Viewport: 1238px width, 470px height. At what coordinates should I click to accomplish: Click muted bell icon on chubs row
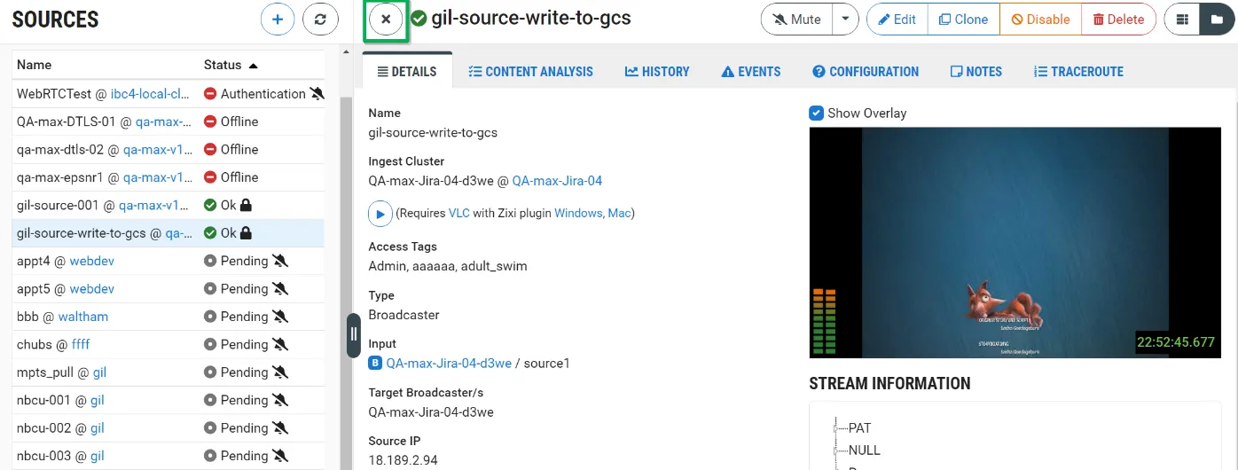click(x=280, y=344)
